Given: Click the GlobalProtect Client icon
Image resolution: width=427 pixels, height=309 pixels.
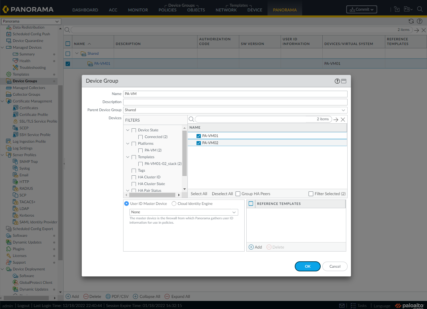Looking at the screenshot, I should point(15,282).
